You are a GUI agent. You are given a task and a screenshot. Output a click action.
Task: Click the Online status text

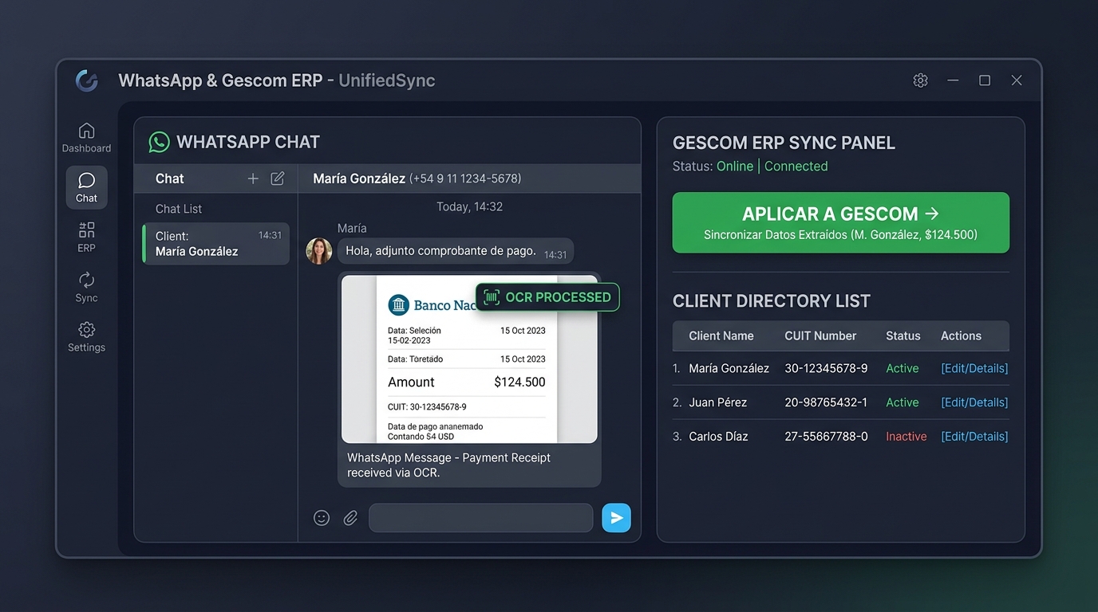coord(735,166)
